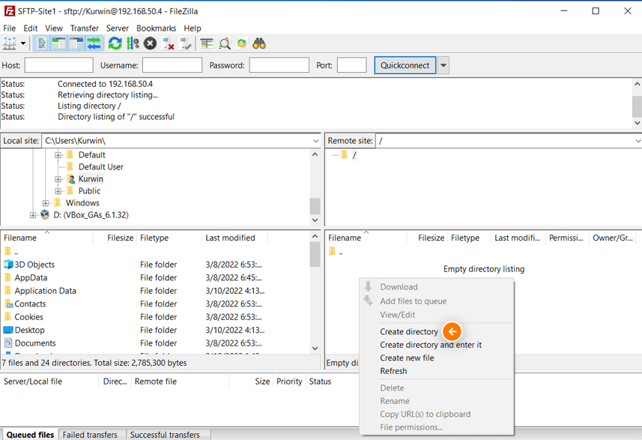Screen dimensions: 642x440
Task: Toggle directory comparison
Action: [223, 43]
